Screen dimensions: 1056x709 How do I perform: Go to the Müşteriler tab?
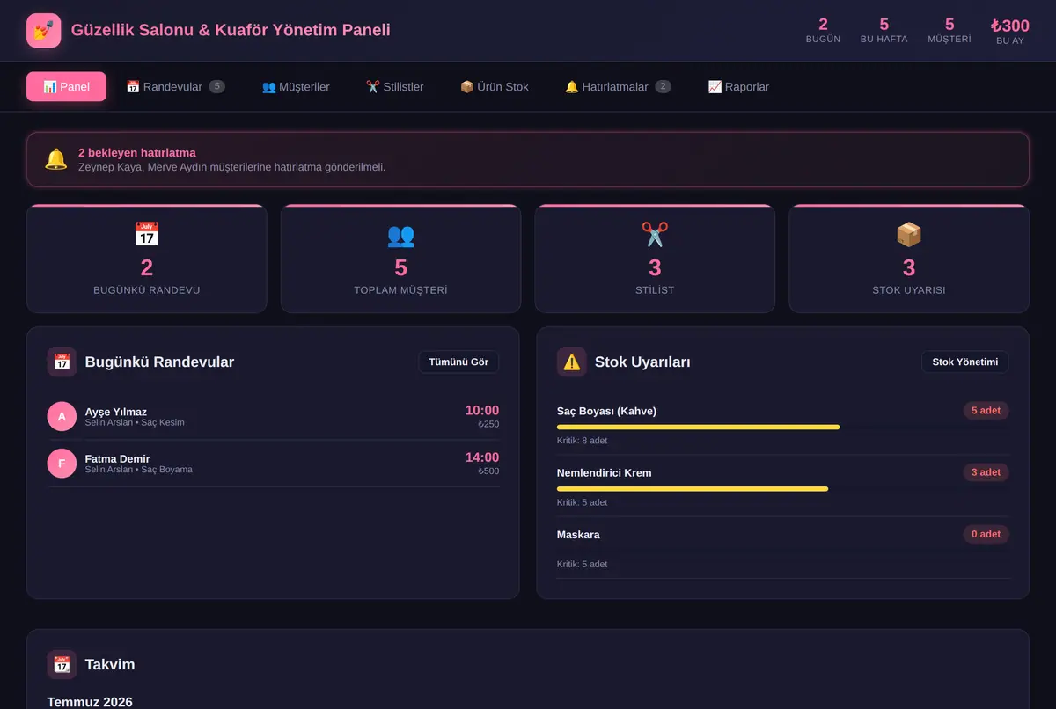point(296,87)
